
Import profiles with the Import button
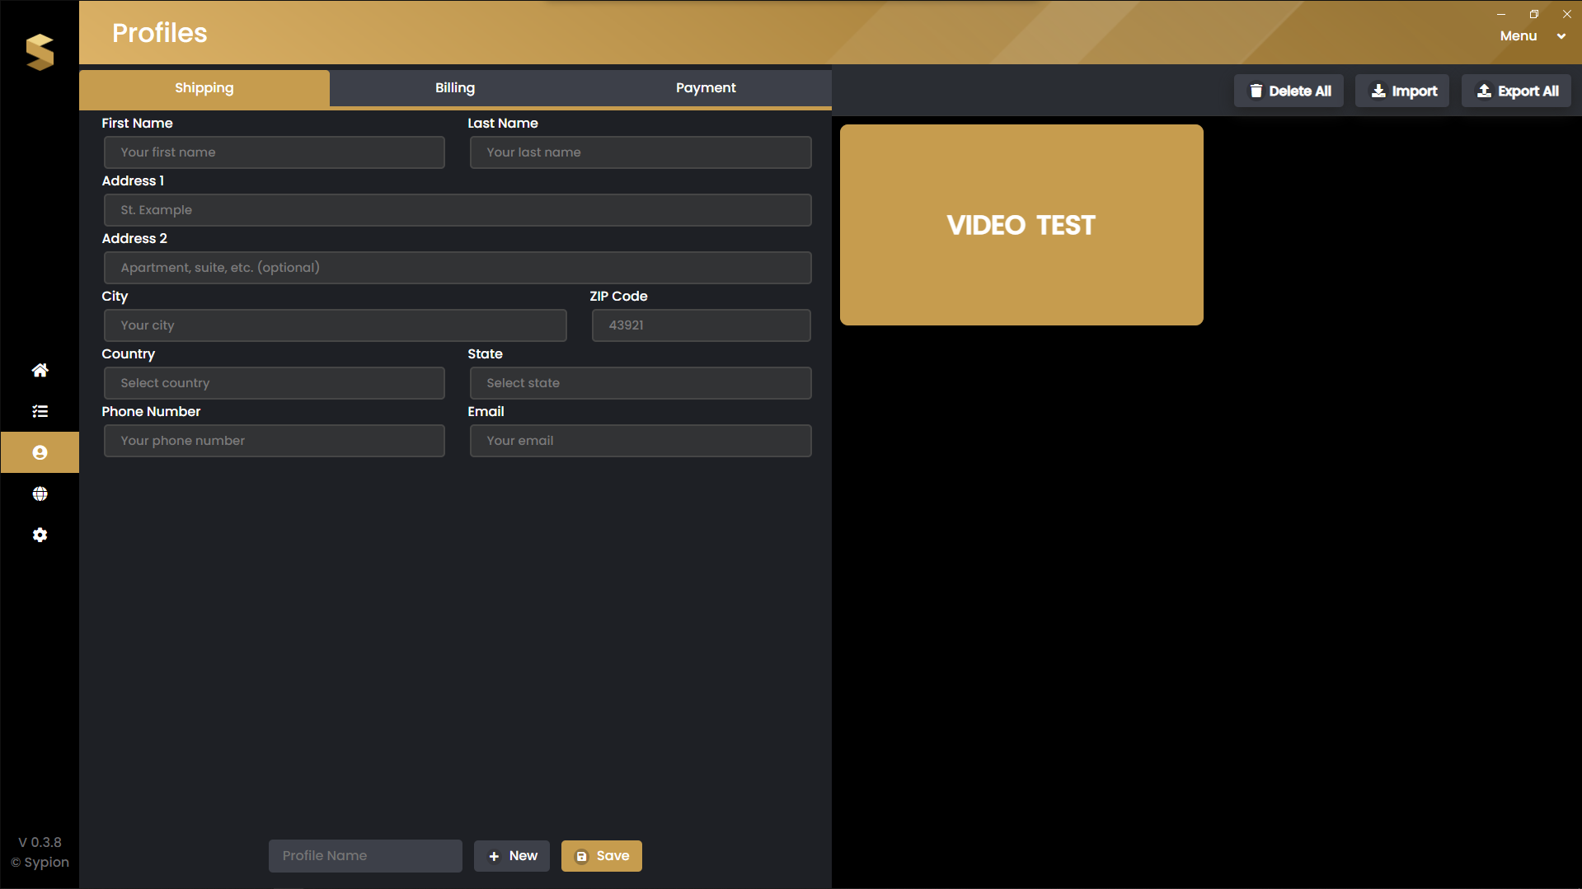point(1402,91)
